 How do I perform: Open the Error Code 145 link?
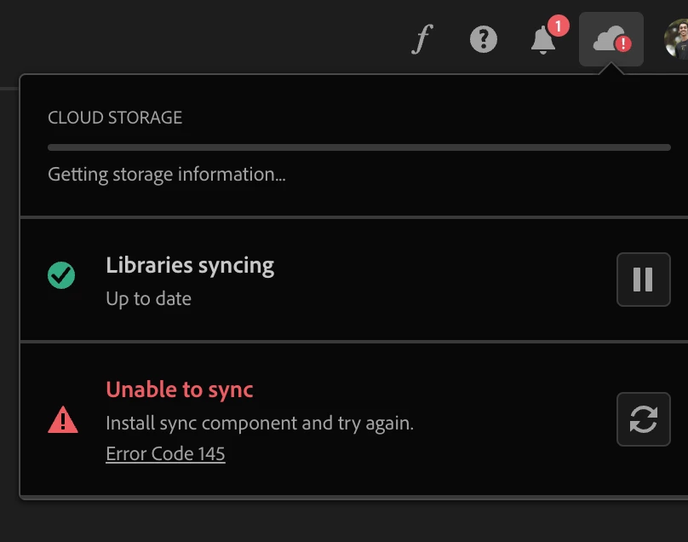pos(165,453)
